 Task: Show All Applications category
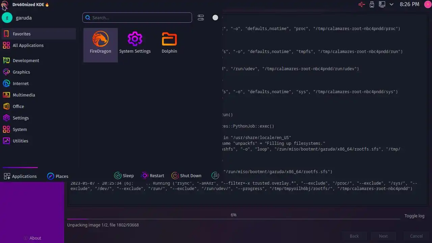39,45
